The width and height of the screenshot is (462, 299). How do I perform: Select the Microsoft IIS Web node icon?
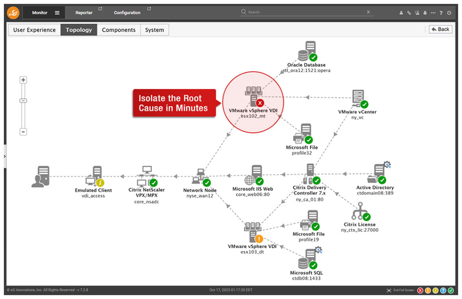tap(254, 175)
